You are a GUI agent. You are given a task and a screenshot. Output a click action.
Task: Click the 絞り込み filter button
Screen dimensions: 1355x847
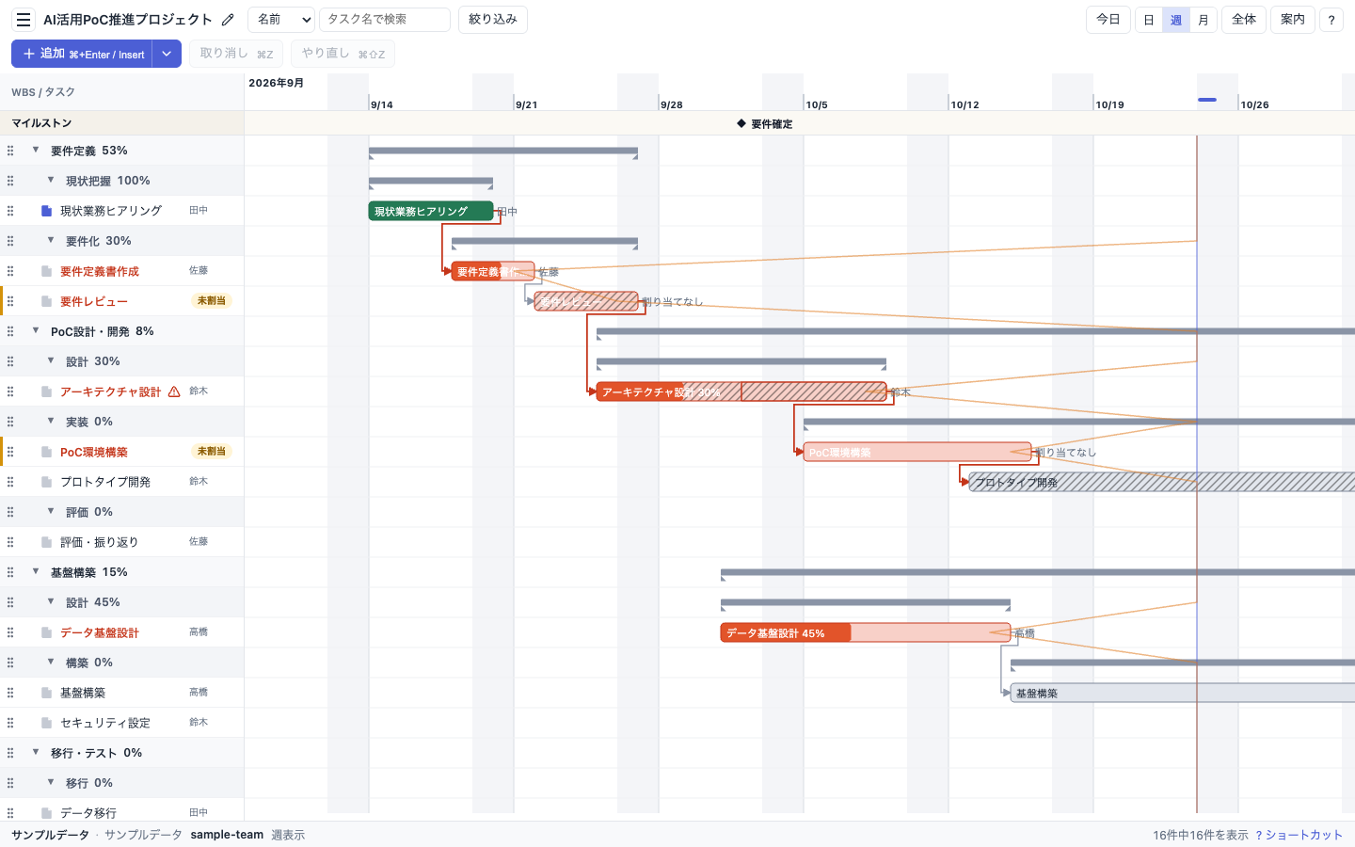[x=493, y=20]
